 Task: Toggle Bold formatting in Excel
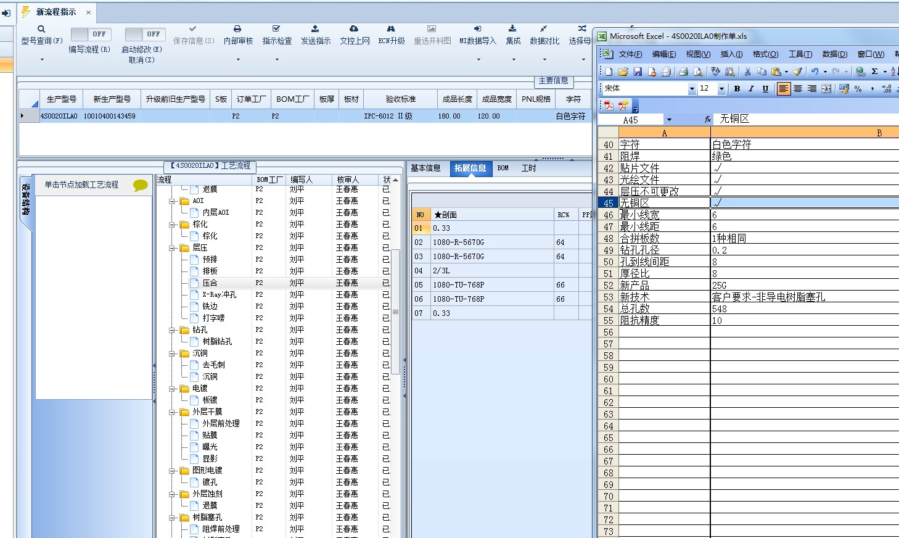point(737,89)
